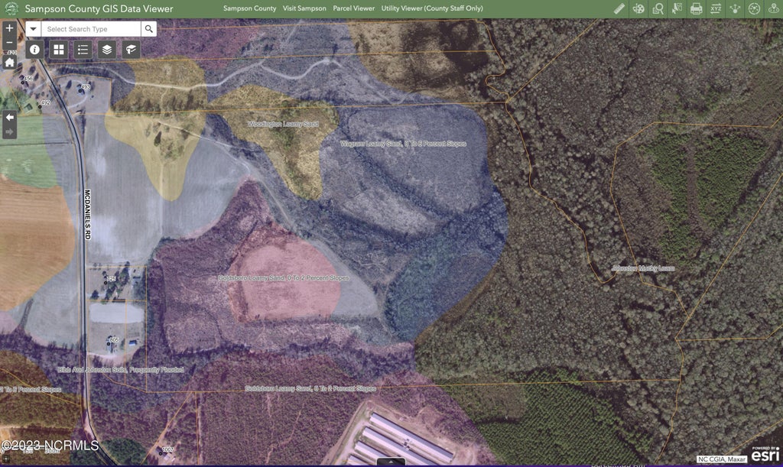Click the Select Search Type input field
The height and width of the screenshot is (467, 783).
(91, 29)
